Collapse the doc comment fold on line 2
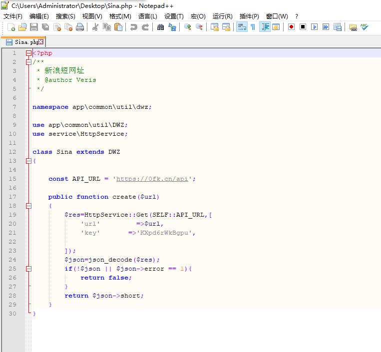Viewport: 381px width, 352px height. tap(28, 62)
